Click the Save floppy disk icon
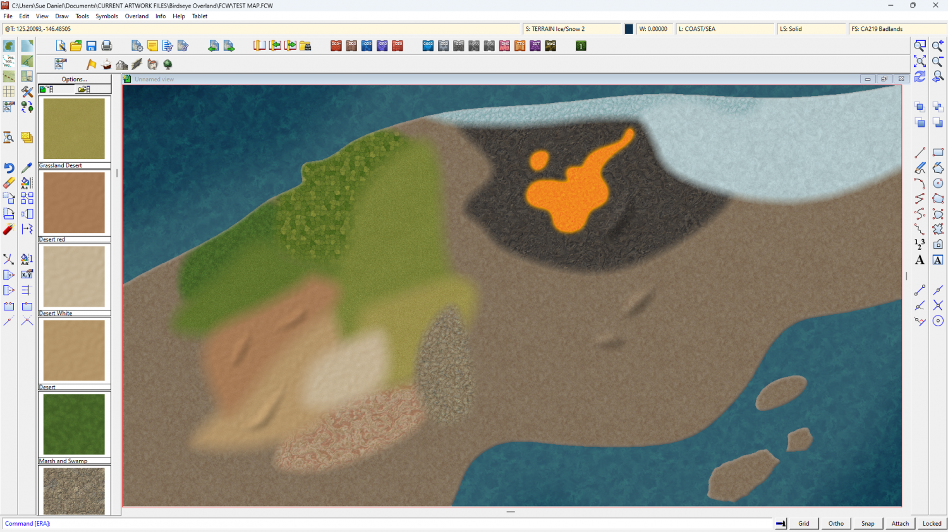Screen dimensions: 948x532 pyautogui.click(x=91, y=46)
